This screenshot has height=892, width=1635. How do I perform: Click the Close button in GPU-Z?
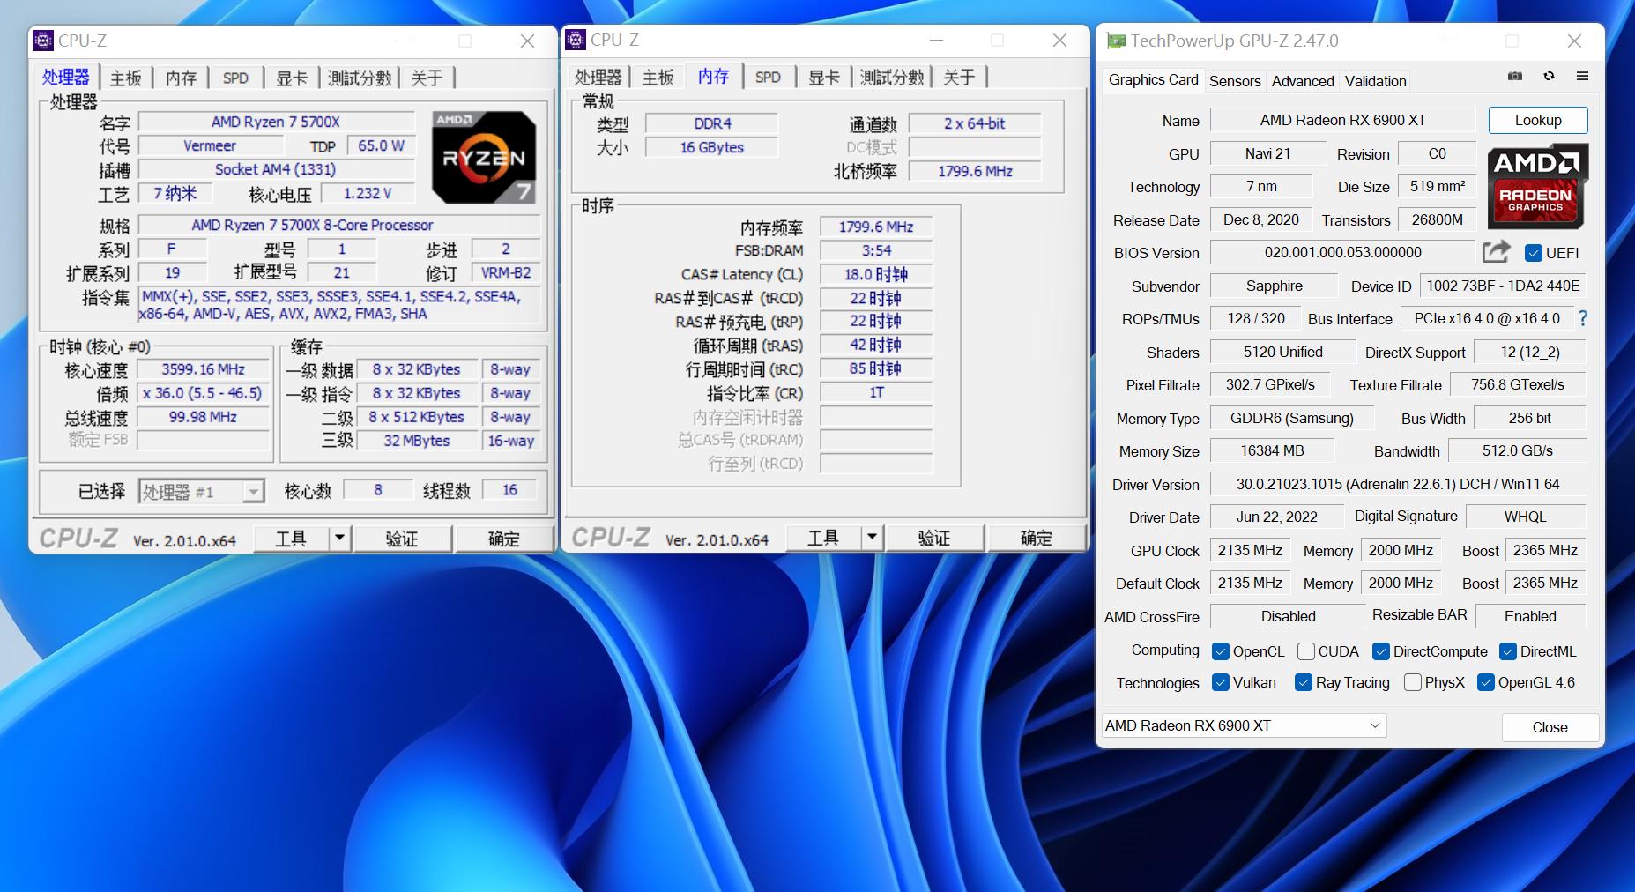coord(1550,727)
